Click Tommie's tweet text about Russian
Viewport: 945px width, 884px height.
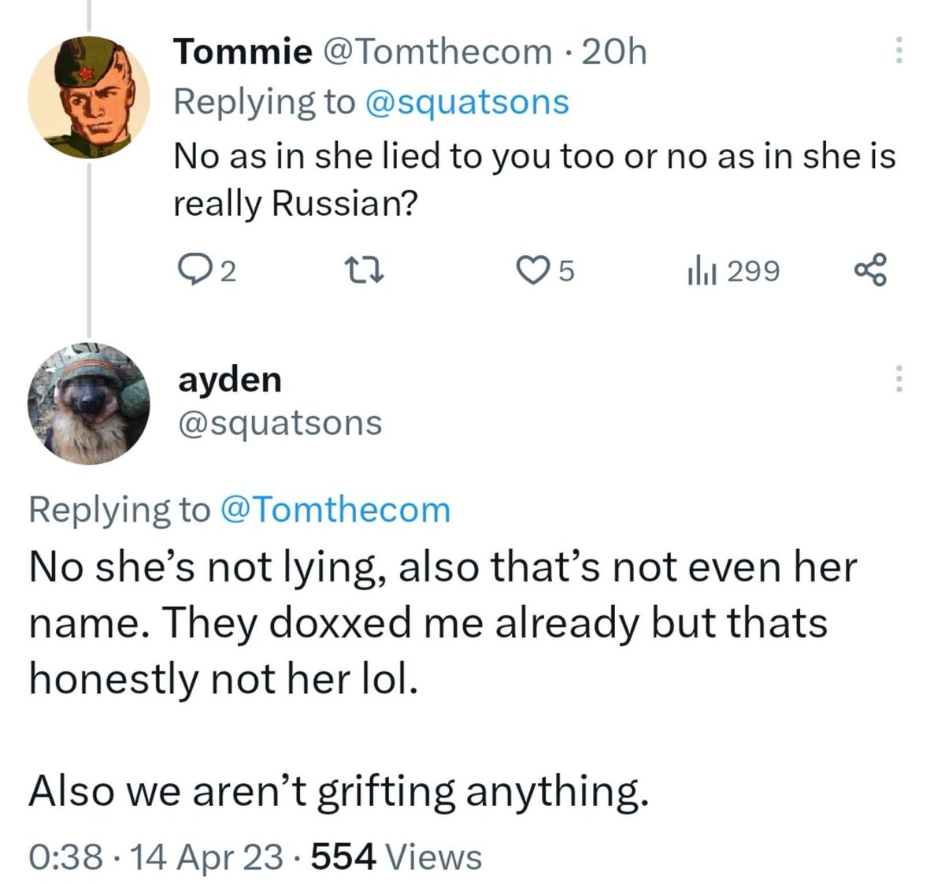533,179
